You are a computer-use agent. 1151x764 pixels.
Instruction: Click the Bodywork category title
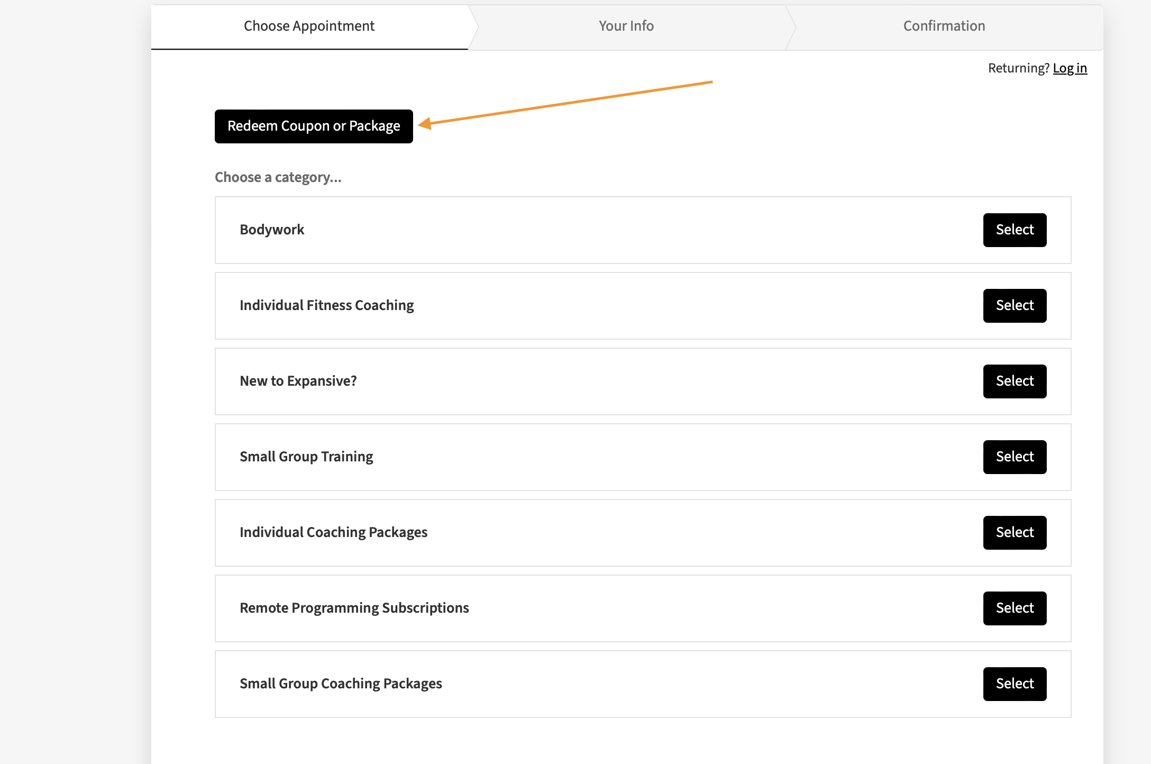(x=272, y=230)
